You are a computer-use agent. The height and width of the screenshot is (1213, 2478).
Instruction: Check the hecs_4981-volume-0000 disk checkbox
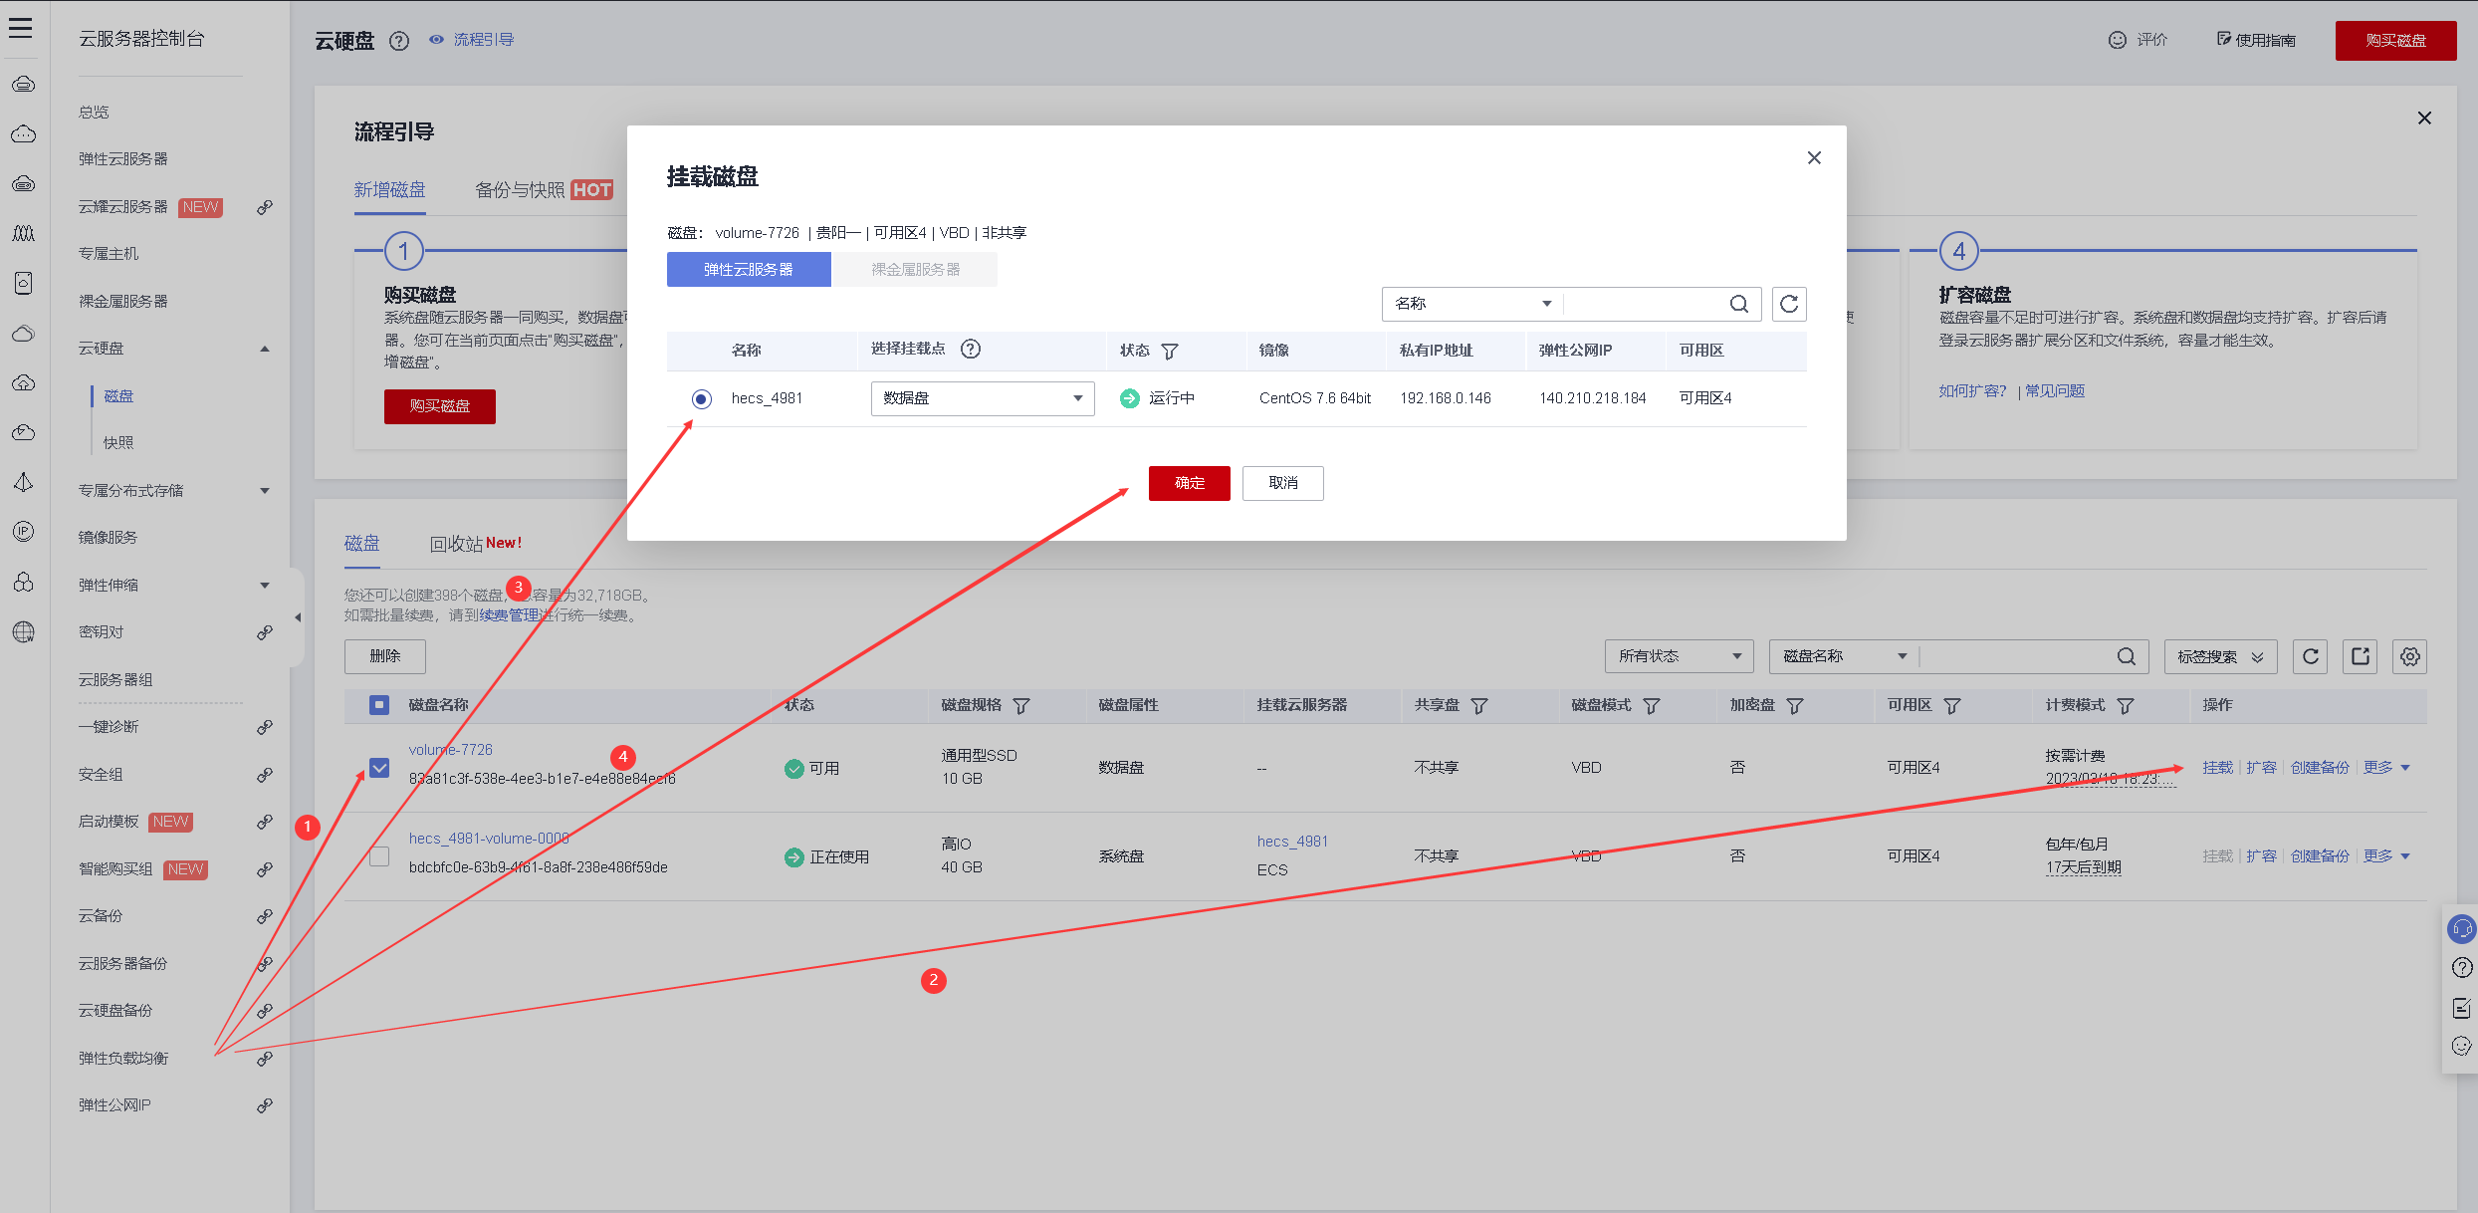pos(379,856)
